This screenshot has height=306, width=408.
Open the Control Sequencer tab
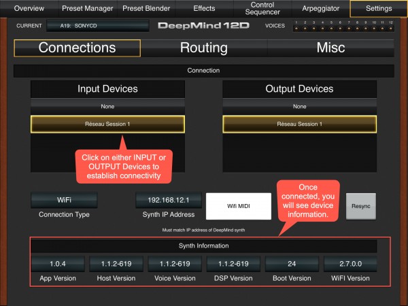click(x=262, y=8)
